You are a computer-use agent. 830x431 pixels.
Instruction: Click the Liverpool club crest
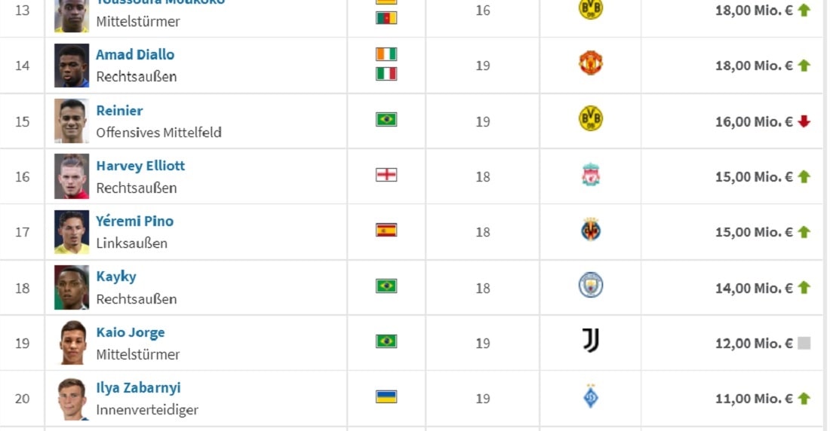click(591, 176)
